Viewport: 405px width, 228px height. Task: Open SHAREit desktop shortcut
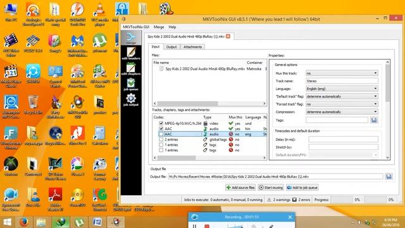(33, 74)
